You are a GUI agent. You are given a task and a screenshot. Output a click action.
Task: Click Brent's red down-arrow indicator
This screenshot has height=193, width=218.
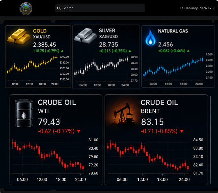coord(182,131)
